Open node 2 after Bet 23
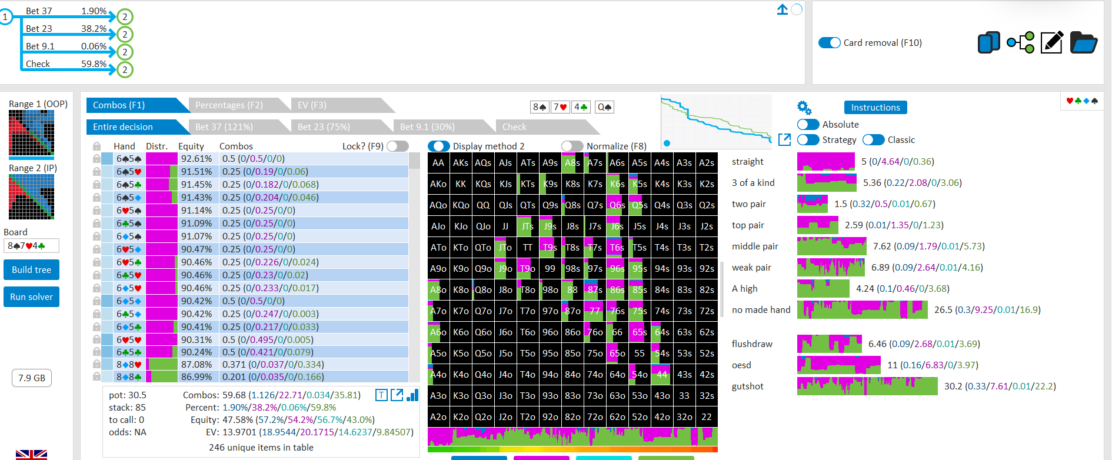 point(125,35)
